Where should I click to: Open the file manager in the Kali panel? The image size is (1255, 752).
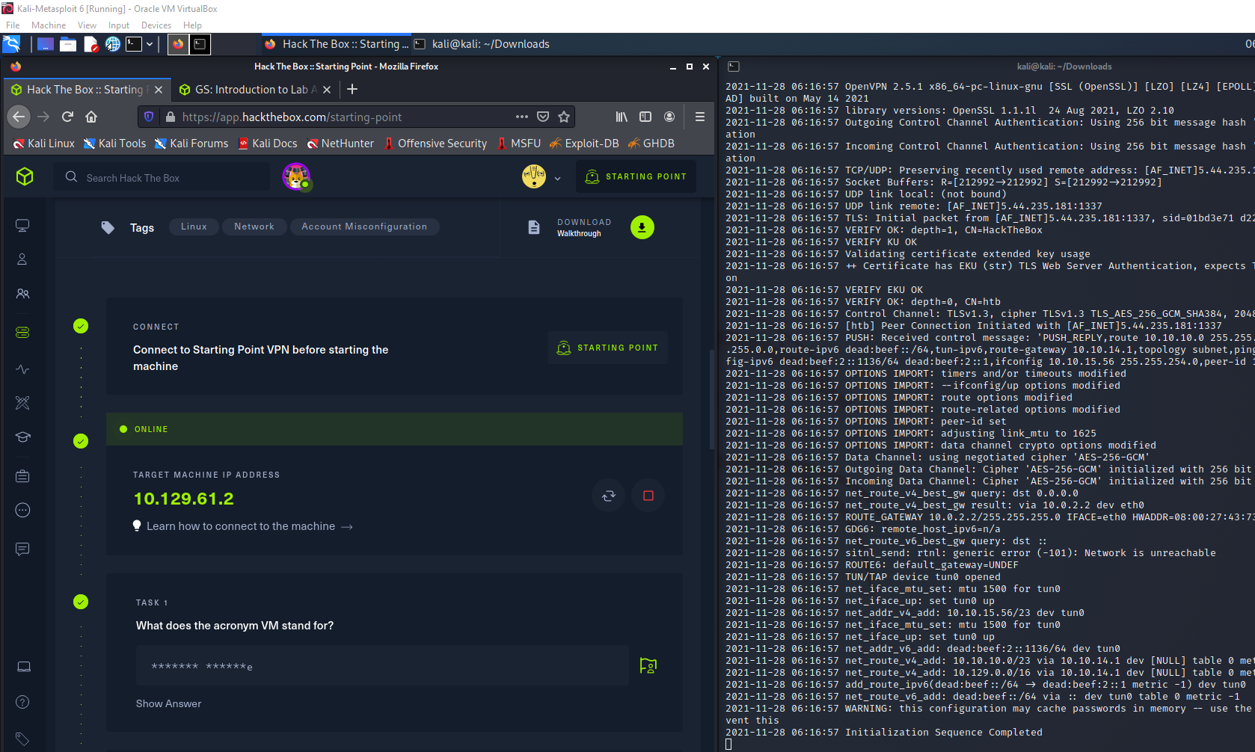tap(68, 44)
